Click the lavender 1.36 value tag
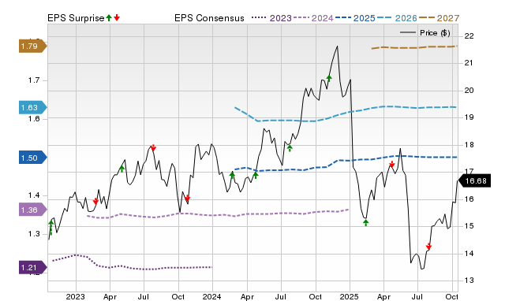 point(33,210)
